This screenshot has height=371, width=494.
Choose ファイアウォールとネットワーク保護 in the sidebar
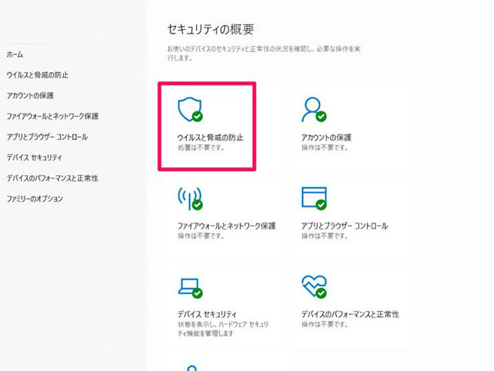(52, 116)
